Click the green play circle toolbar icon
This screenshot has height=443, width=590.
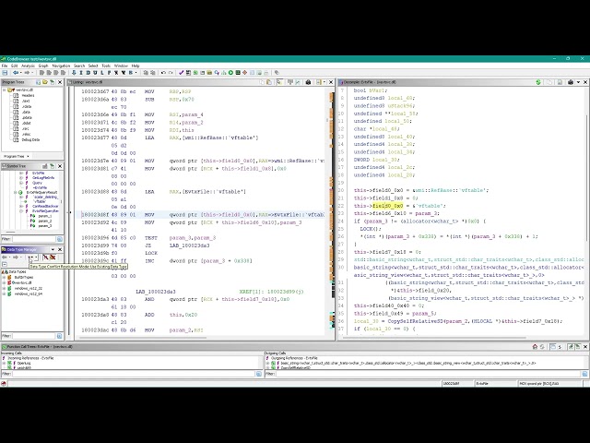pos(231,73)
